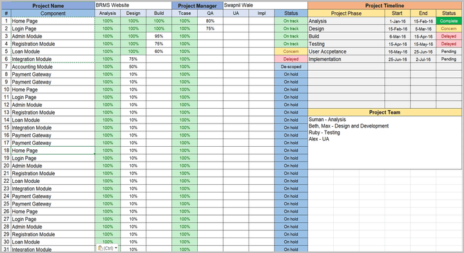The image size is (464, 253).
Task: Select the Testing phase start date 15-Apr-16
Action: pyautogui.click(x=398, y=44)
